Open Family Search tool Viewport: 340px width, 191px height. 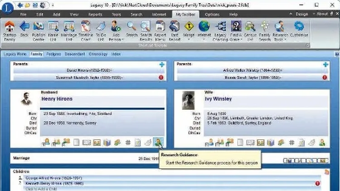265,31
